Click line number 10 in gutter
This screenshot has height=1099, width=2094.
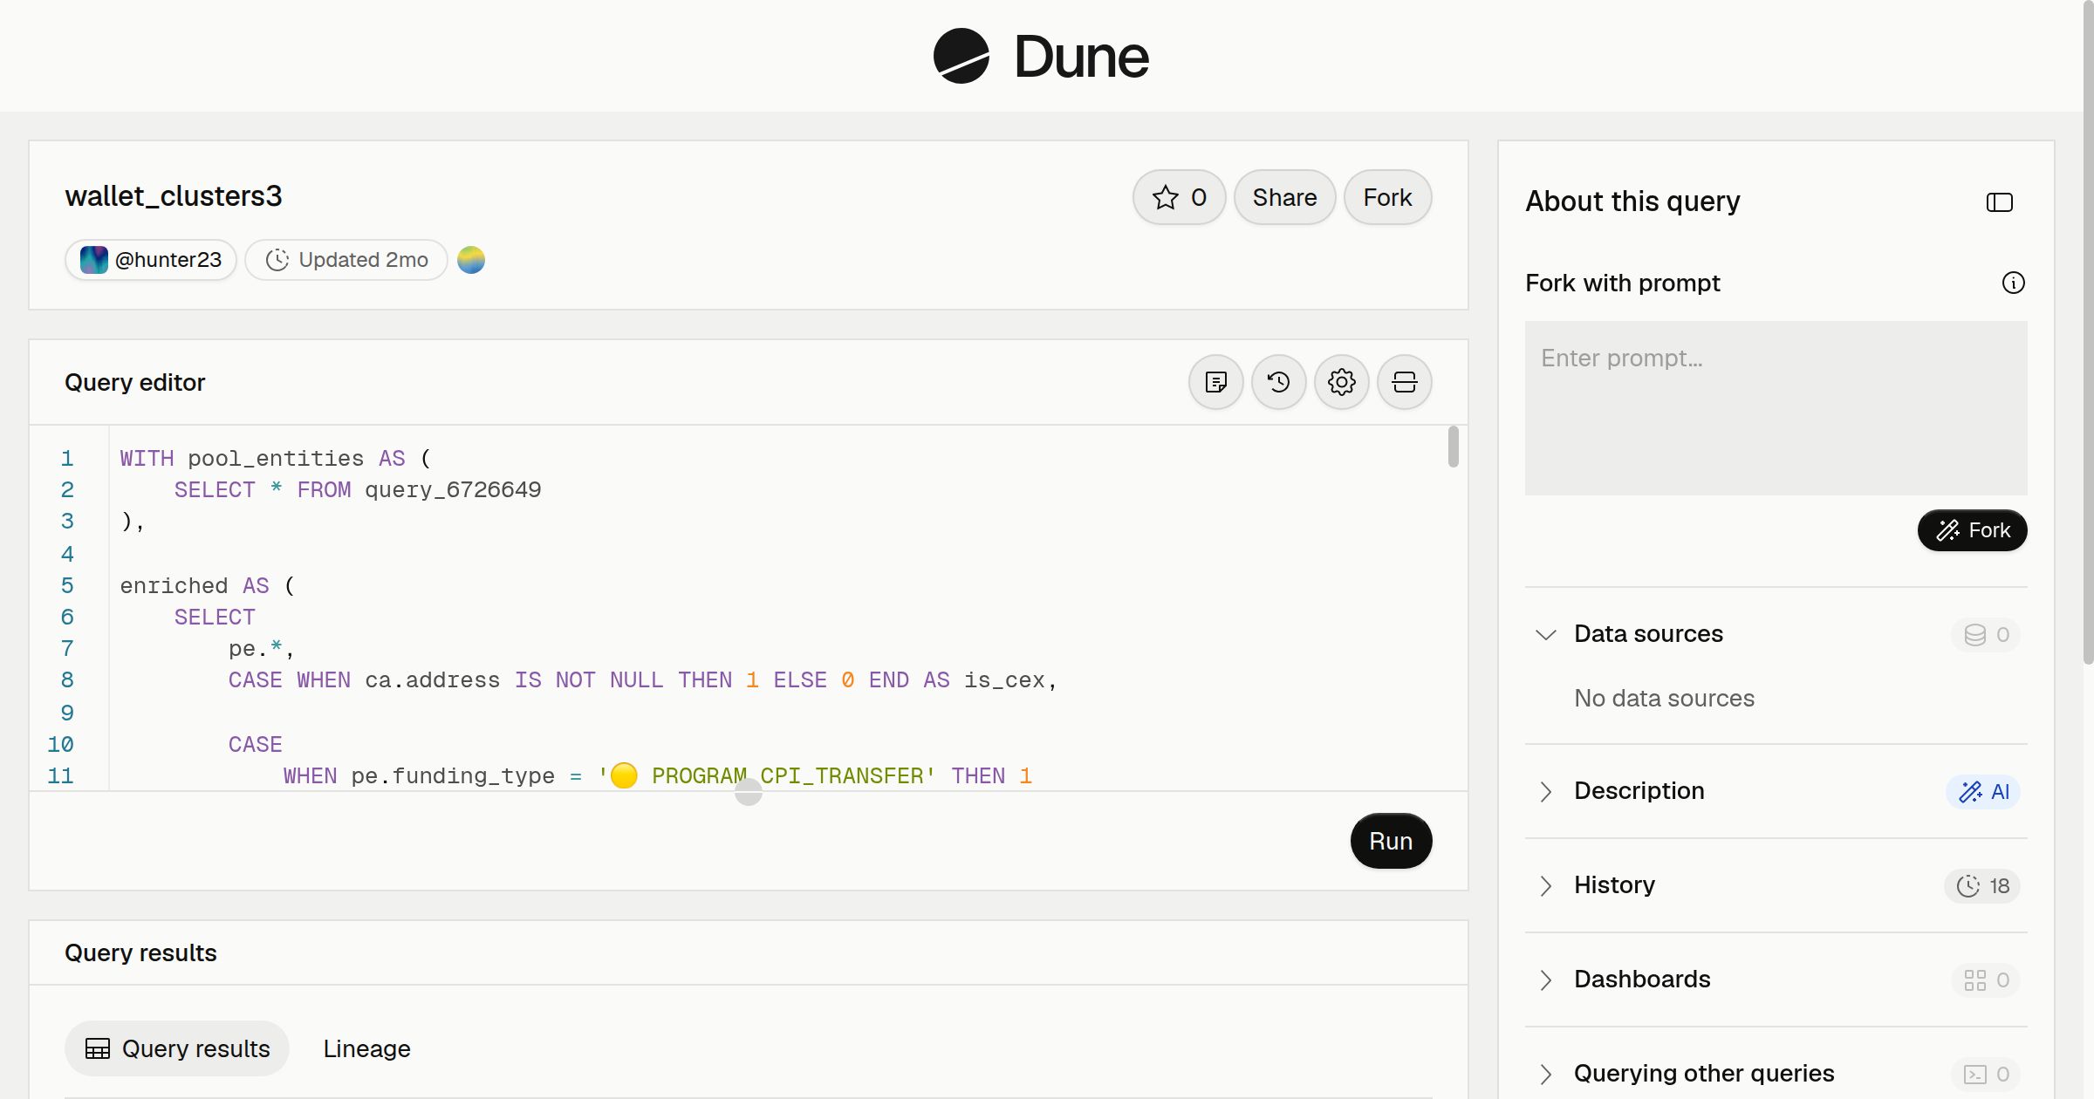60,745
